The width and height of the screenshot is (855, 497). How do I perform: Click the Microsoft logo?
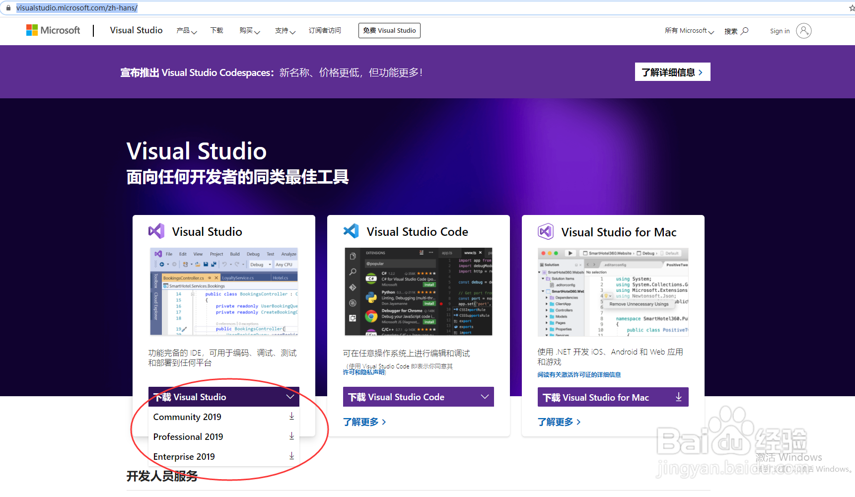click(x=53, y=30)
